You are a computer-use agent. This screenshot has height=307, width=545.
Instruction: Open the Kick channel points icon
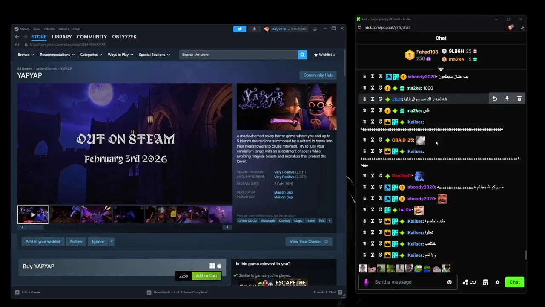pyautogui.click(x=469, y=282)
